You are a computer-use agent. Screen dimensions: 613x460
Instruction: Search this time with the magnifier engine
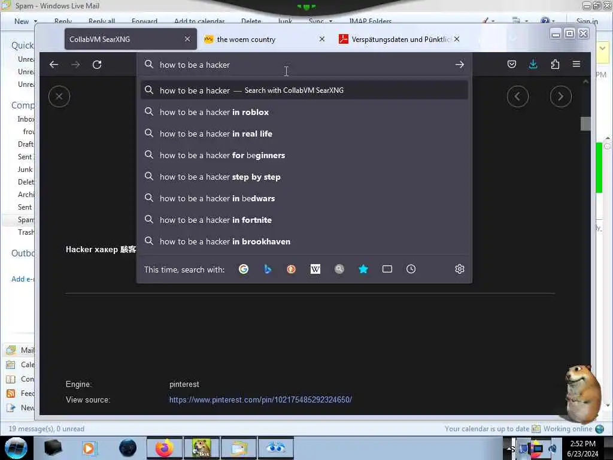pos(339,269)
